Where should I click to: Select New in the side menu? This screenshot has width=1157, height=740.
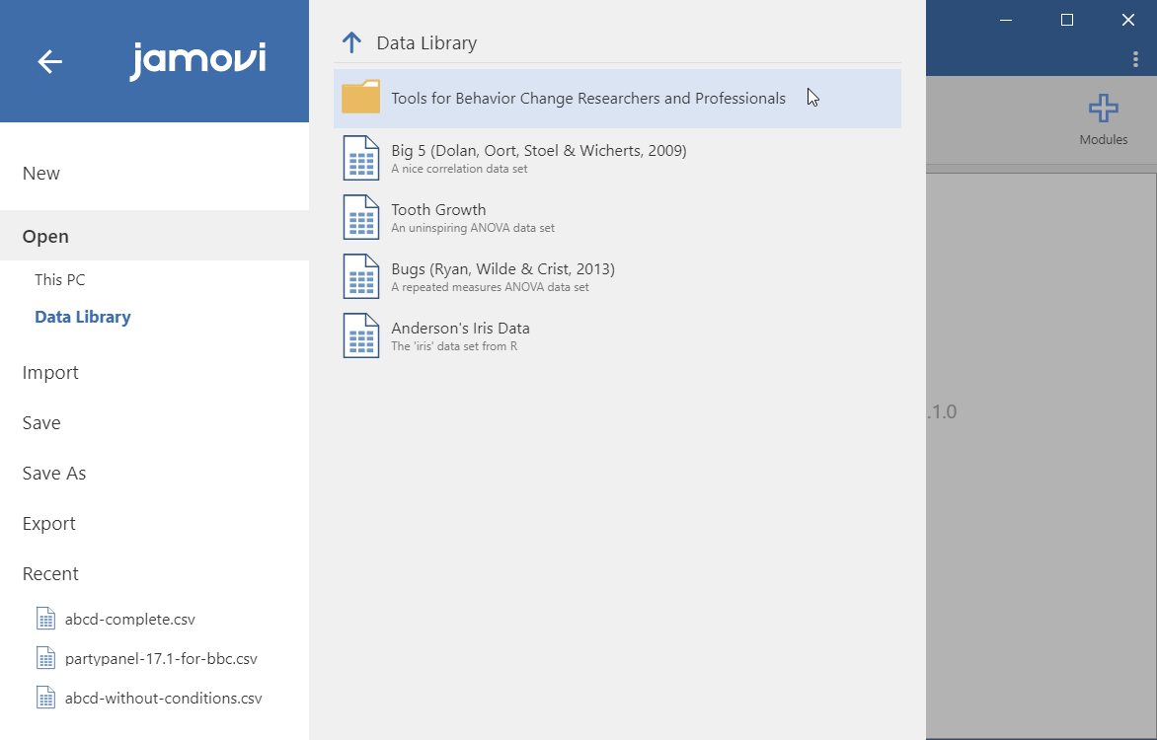pyautogui.click(x=154, y=174)
